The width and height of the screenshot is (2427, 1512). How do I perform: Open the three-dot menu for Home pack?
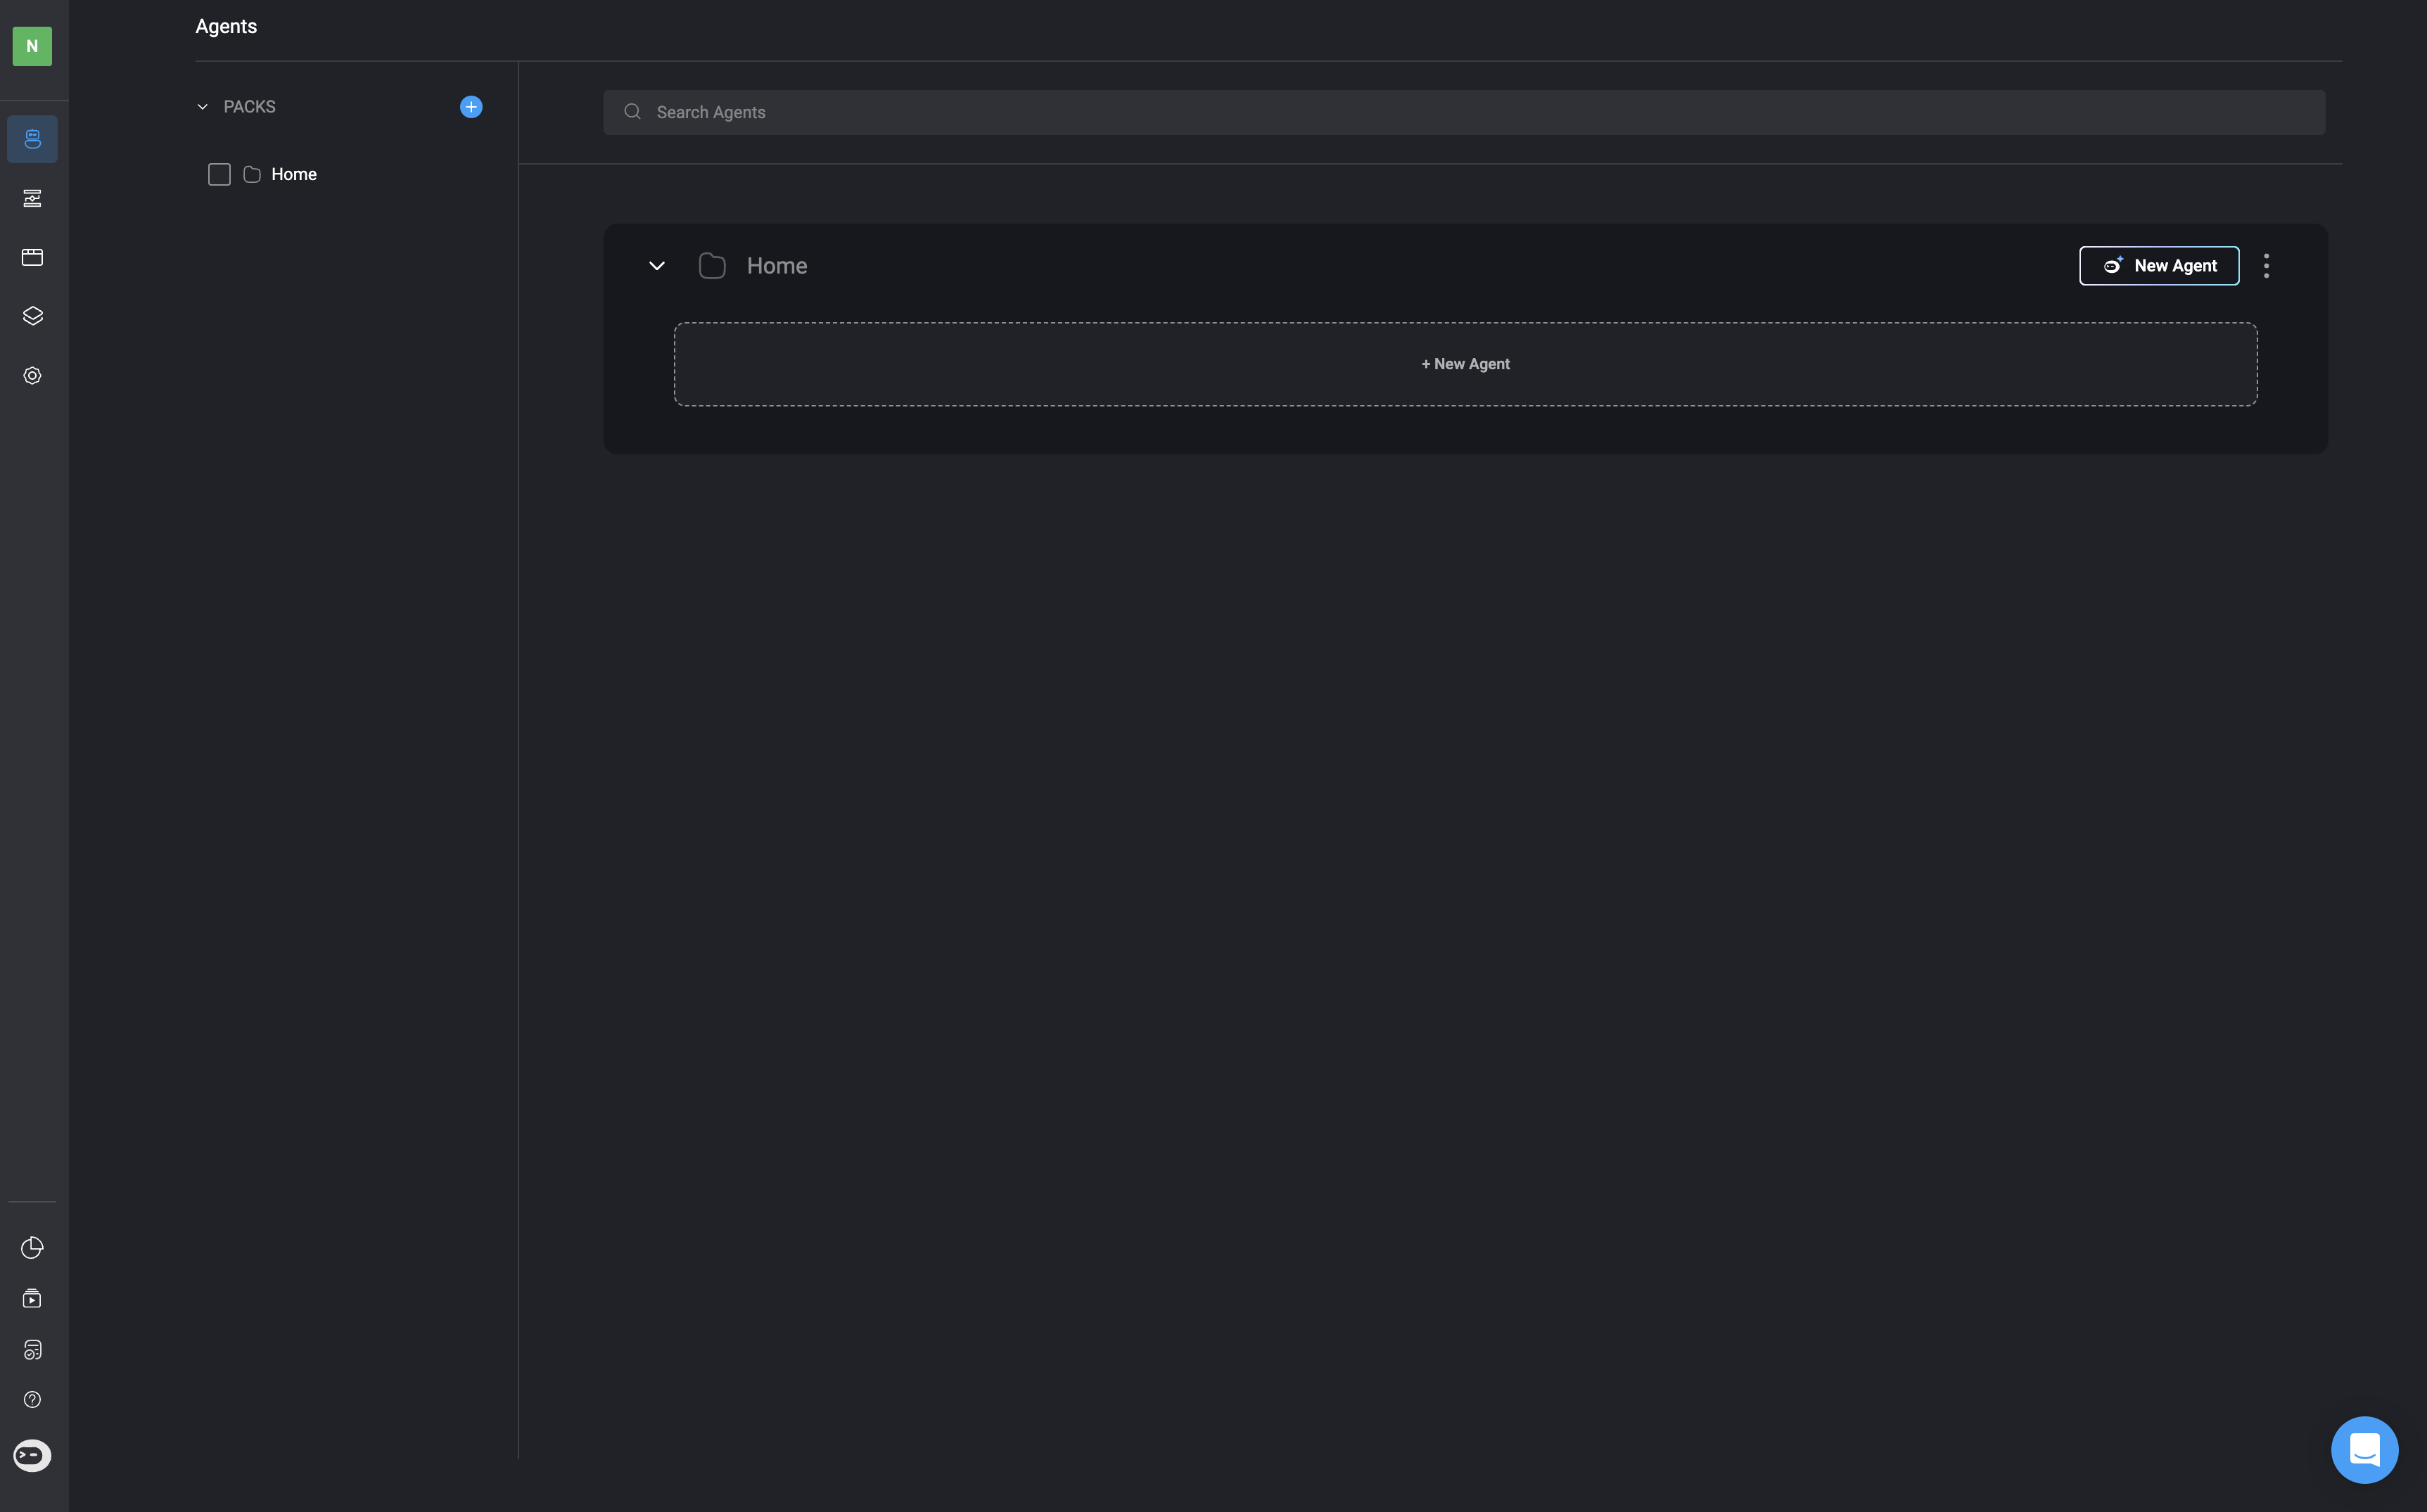click(x=2266, y=266)
